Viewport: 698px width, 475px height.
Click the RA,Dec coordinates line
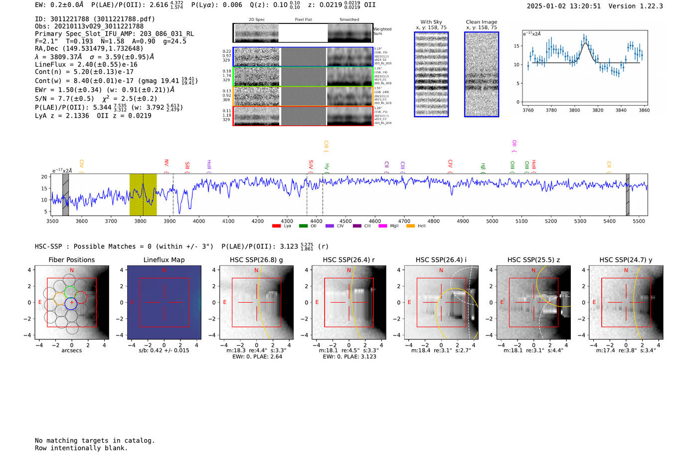click(x=89, y=48)
